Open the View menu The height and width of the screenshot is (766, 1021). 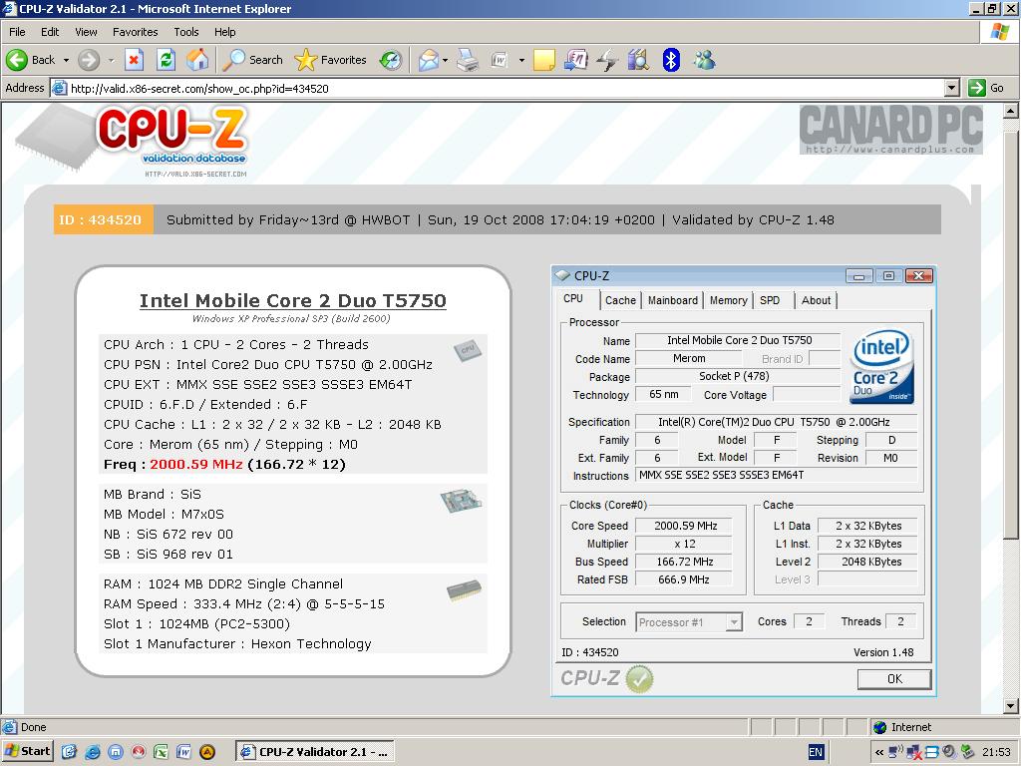coord(86,32)
